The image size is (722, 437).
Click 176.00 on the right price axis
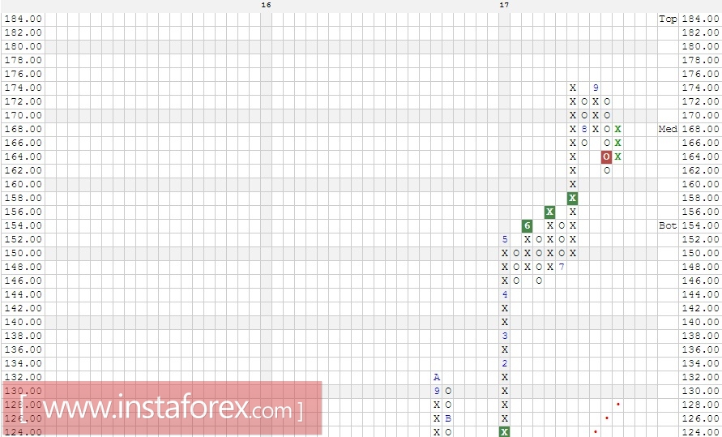[x=700, y=74]
